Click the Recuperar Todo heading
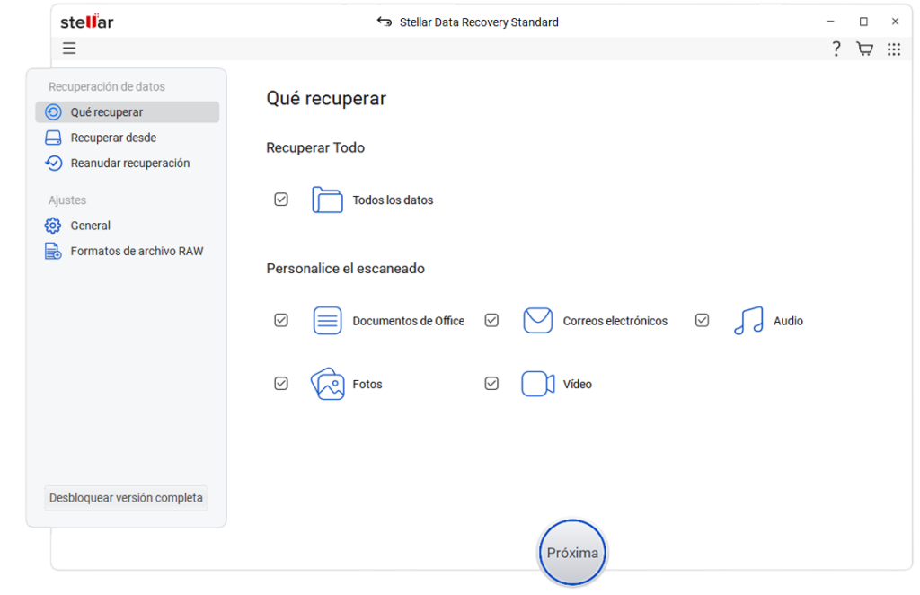Screen dimensions: 920x595 [x=315, y=148]
